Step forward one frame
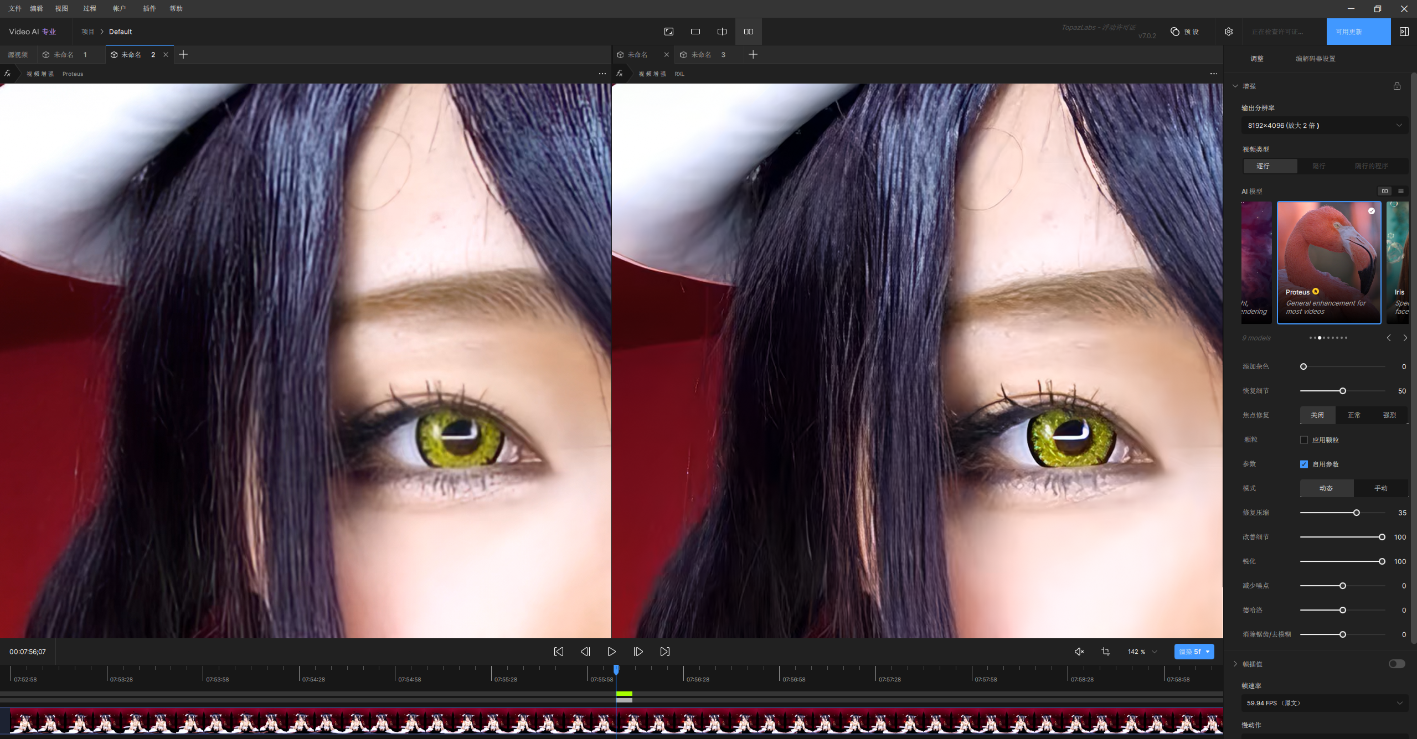1417x739 pixels. click(638, 652)
